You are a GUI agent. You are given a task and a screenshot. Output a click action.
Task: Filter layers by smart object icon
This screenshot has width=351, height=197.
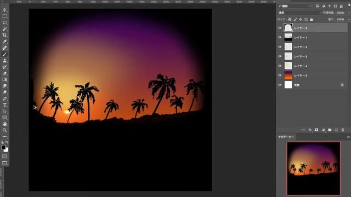(x=341, y=6)
